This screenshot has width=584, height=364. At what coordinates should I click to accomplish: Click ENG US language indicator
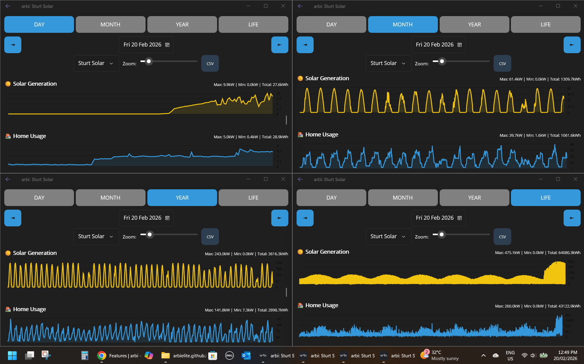click(x=510, y=355)
